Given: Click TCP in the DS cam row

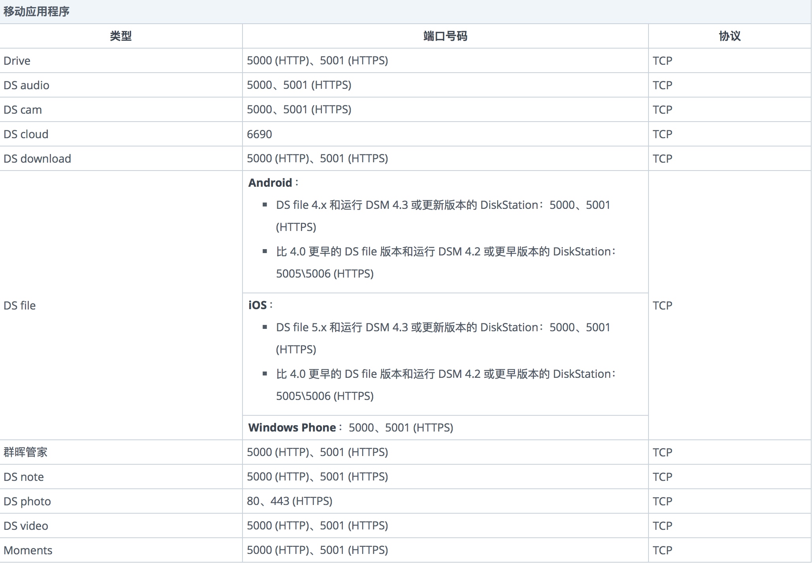Looking at the screenshot, I should [x=662, y=109].
